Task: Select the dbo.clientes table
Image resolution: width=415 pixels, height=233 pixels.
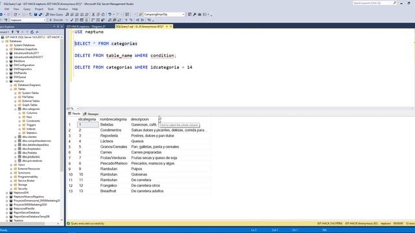Action: (x=29, y=137)
